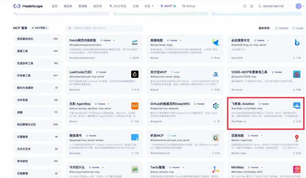
Task: Open the 社区 dropdown menu
Action: click(149, 6)
